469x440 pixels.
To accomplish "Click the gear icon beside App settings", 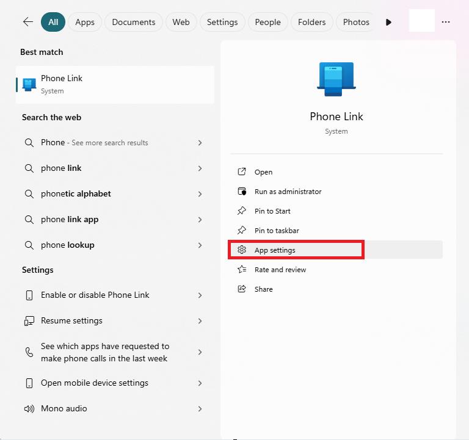I will point(242,250).
